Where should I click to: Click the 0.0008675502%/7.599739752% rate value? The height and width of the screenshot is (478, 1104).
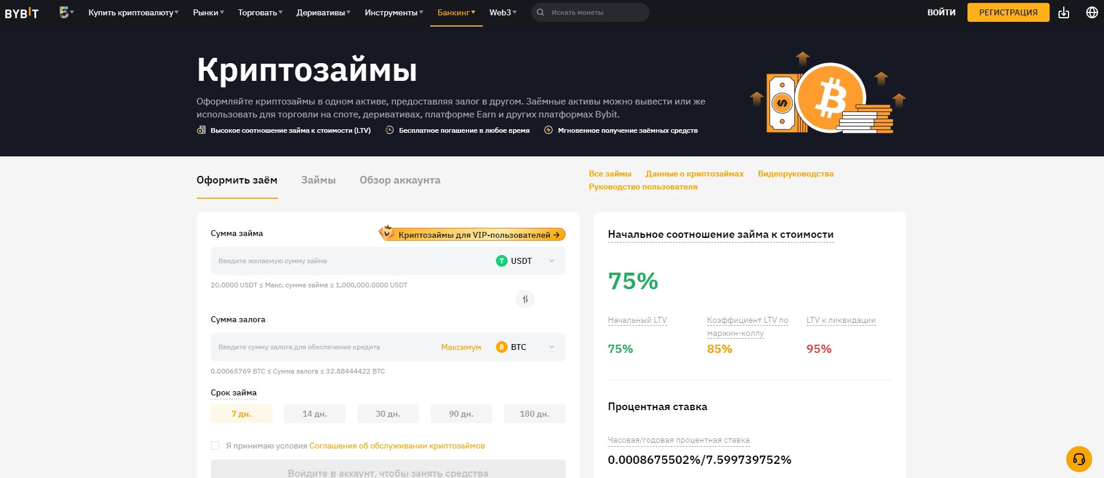(700, 460)
